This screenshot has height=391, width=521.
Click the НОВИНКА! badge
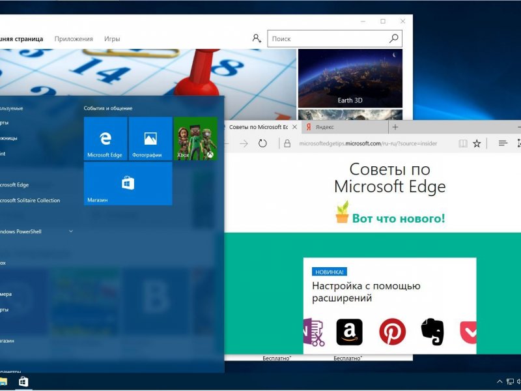coord(330,272)
